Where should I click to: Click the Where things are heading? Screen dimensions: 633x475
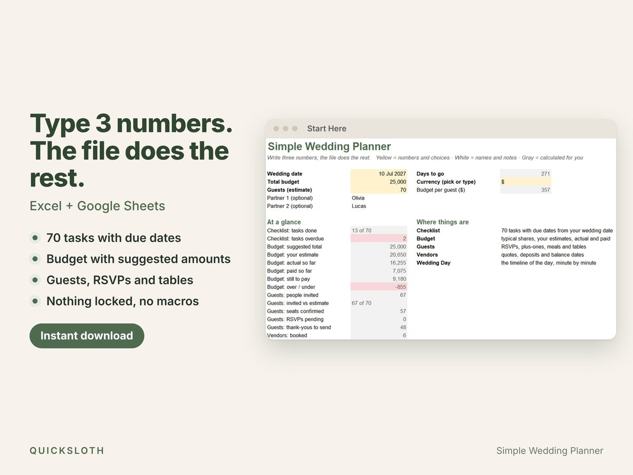[x=443, y=222]
